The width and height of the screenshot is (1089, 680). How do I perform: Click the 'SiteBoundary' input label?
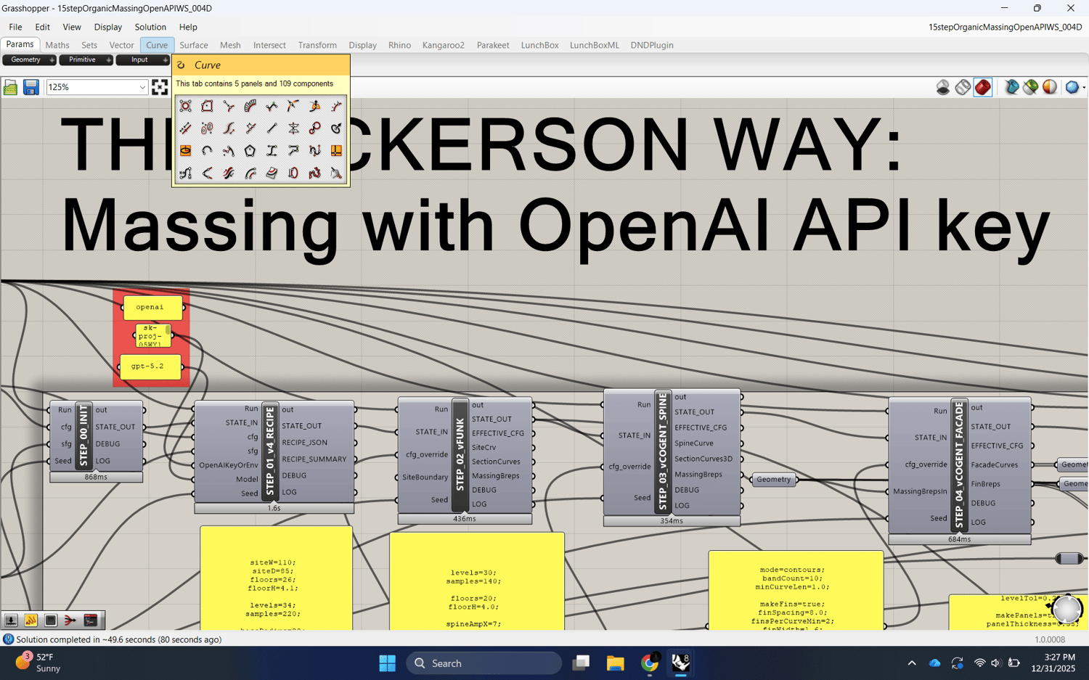[x=425, y=477]
